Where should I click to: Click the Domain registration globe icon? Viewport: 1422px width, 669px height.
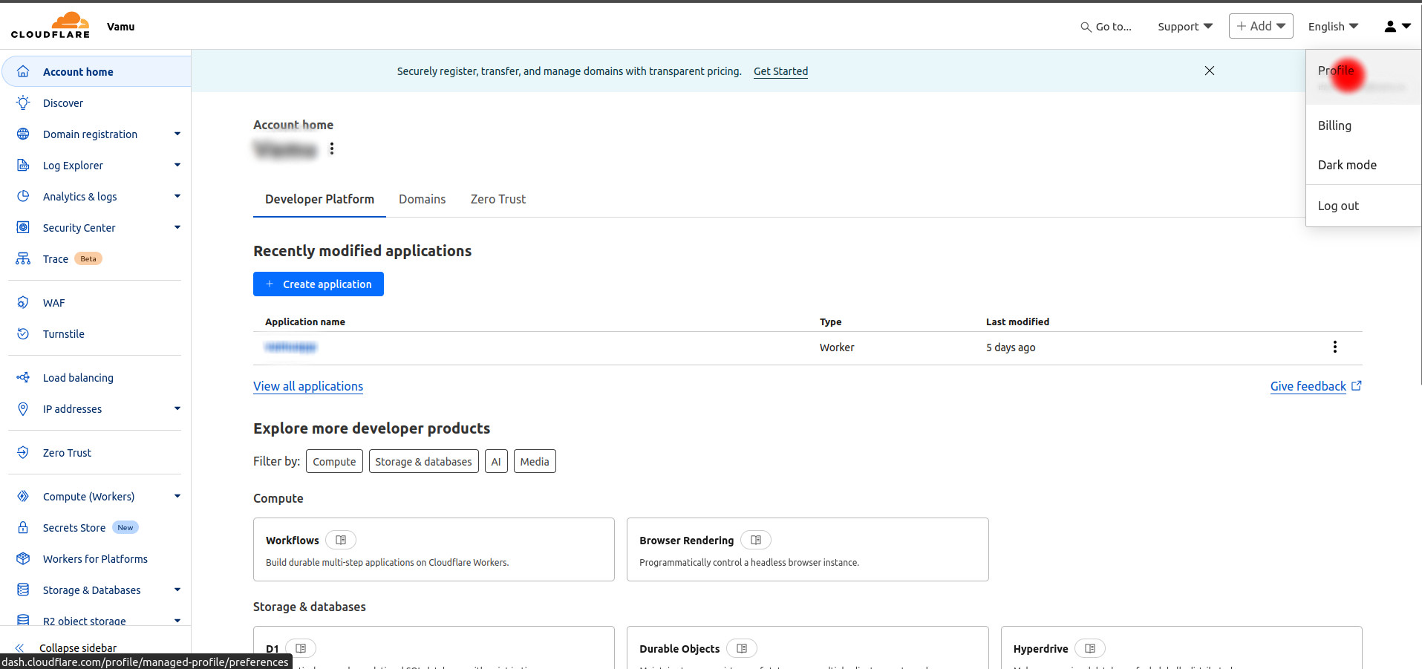click(23, 134)
